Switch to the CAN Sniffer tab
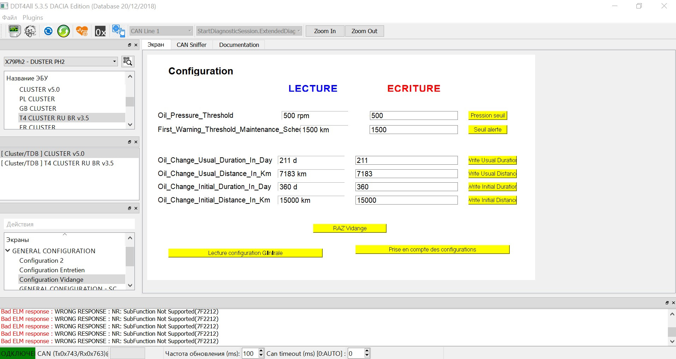This screenshot has height=359, width=676. (191, 45)
